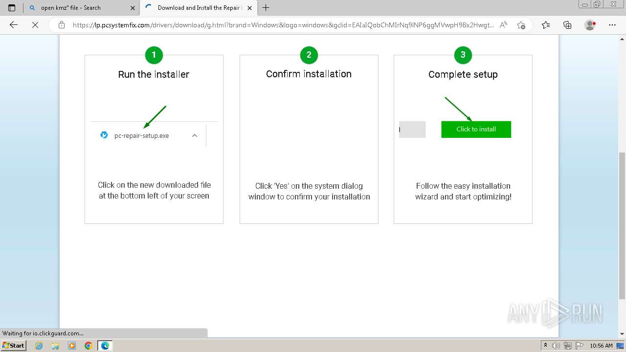Select the Download and Install the Repair tab
Image resolution: width=626 pixels, height=352 pixels.
tap(199, 8)
